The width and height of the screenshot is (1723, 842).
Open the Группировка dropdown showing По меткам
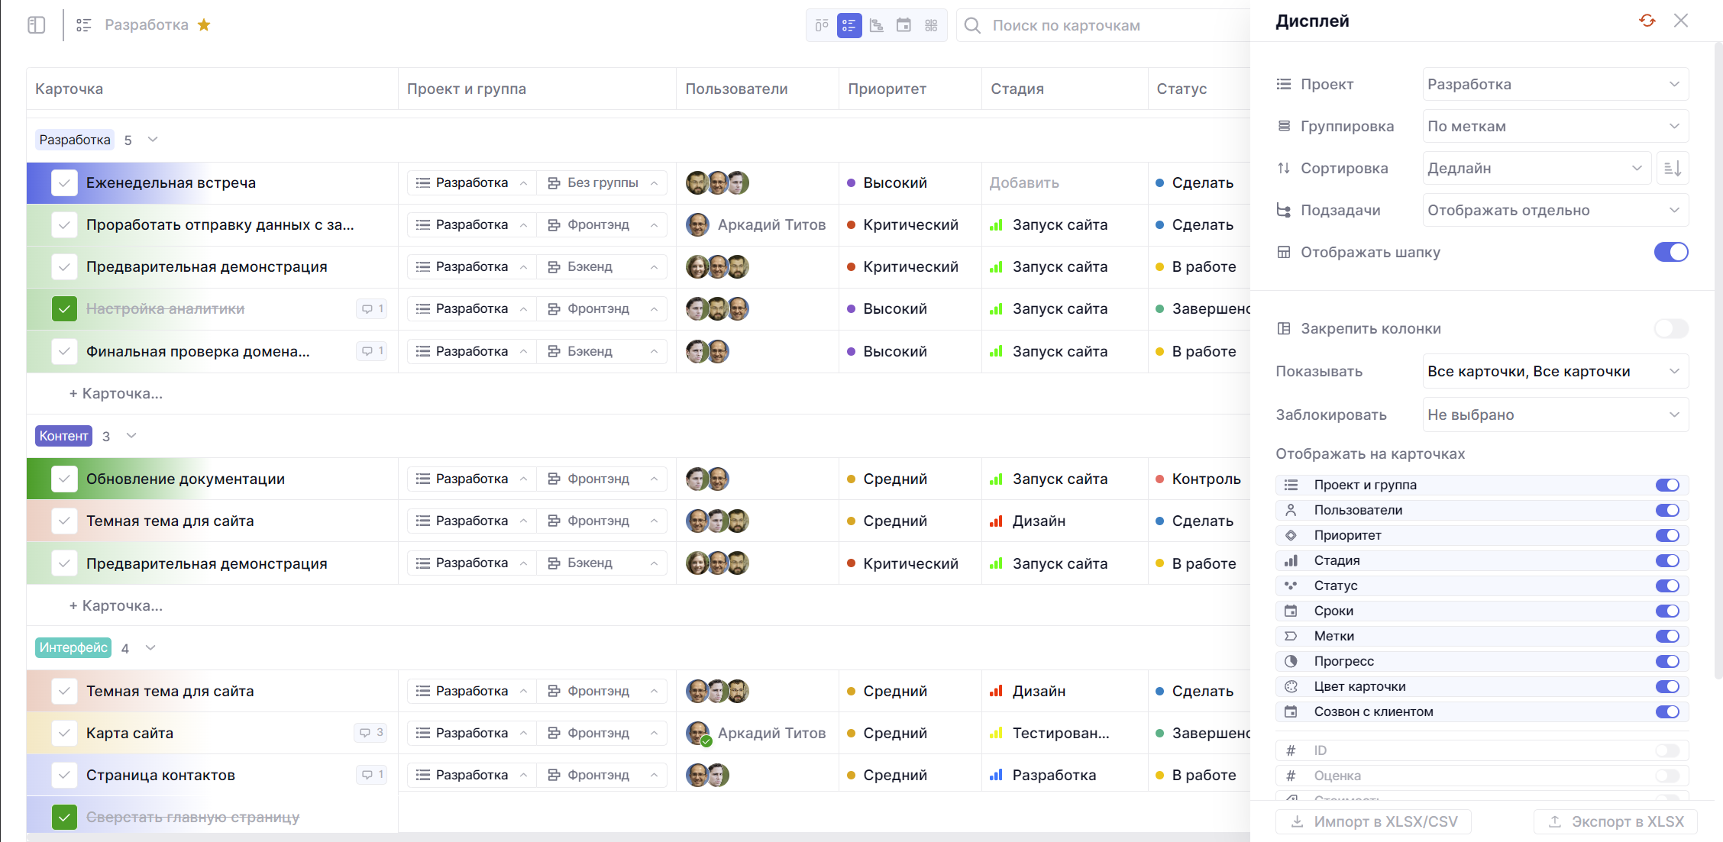tap(1554, 126)
